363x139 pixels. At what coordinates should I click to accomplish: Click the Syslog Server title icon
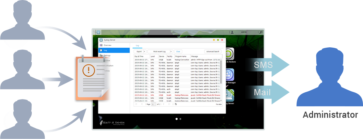[101, 40]
